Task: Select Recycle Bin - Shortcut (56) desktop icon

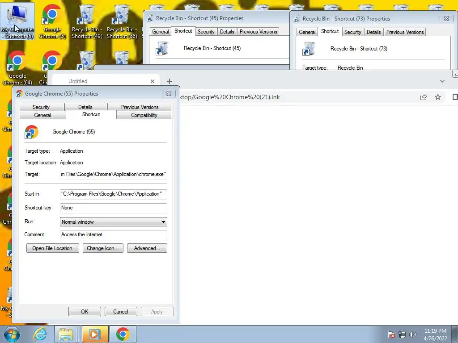Action: click(122, 21)
